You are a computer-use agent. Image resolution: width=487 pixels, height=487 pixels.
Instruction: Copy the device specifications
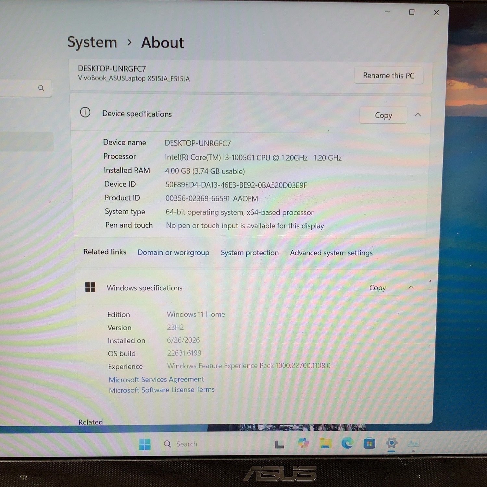[383, 115]
